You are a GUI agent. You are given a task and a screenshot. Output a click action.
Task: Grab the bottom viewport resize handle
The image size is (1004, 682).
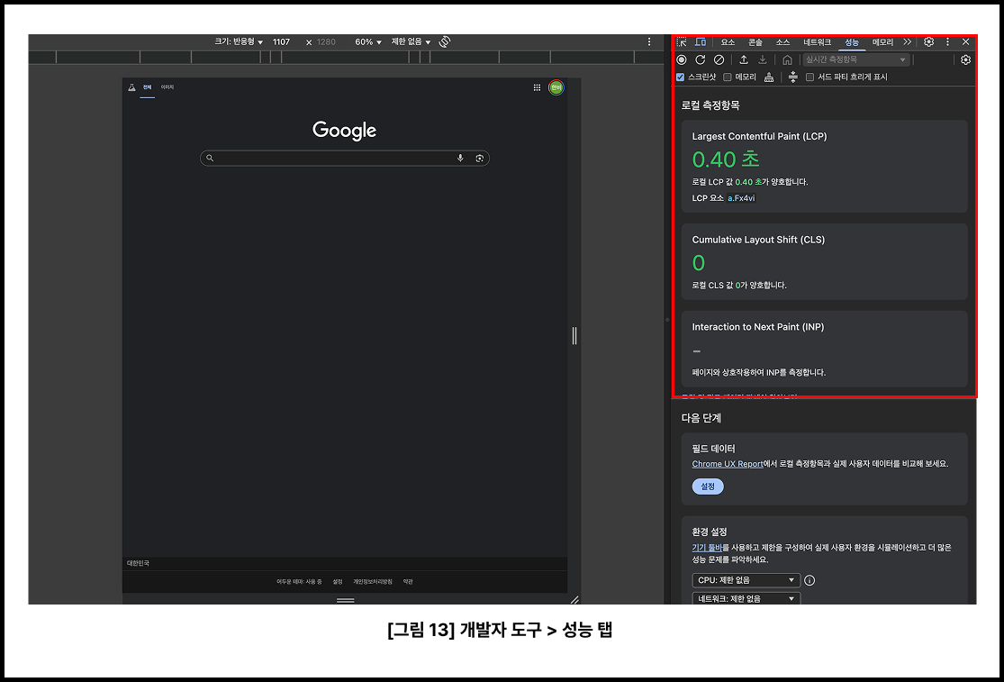point(345,600)
